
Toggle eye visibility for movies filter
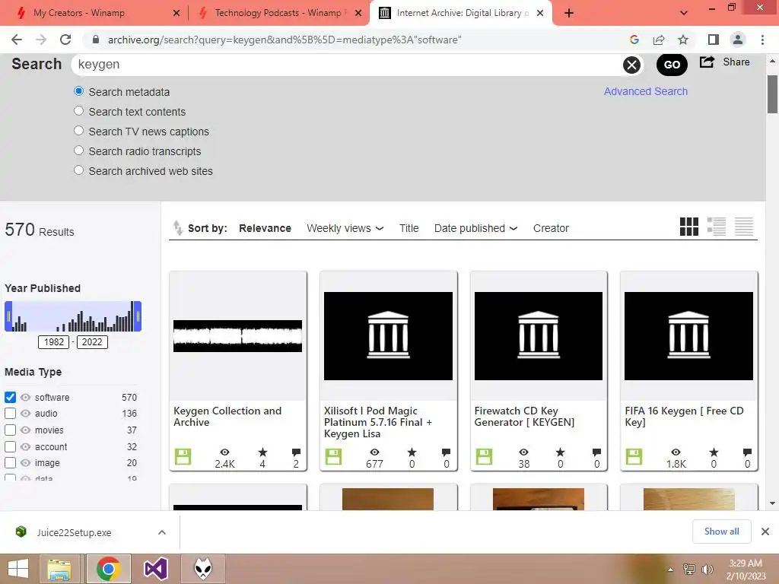(x=25, y=430)
